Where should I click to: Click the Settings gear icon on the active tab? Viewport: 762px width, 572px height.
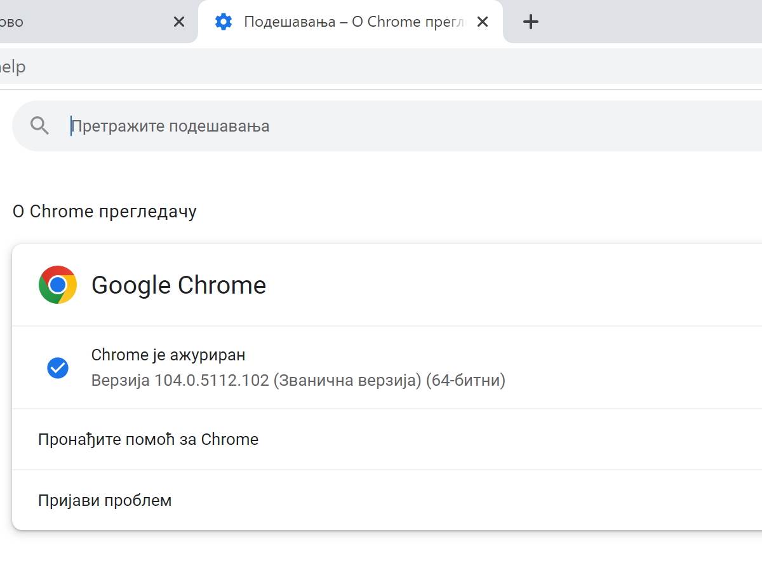point(224,21)
